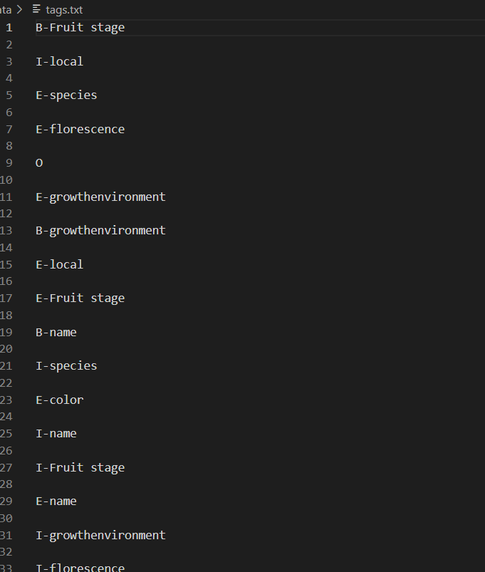The width and height of the screenshot is (485, 572).
Task: Click line number 1 in the gutter
Action: 9,28
